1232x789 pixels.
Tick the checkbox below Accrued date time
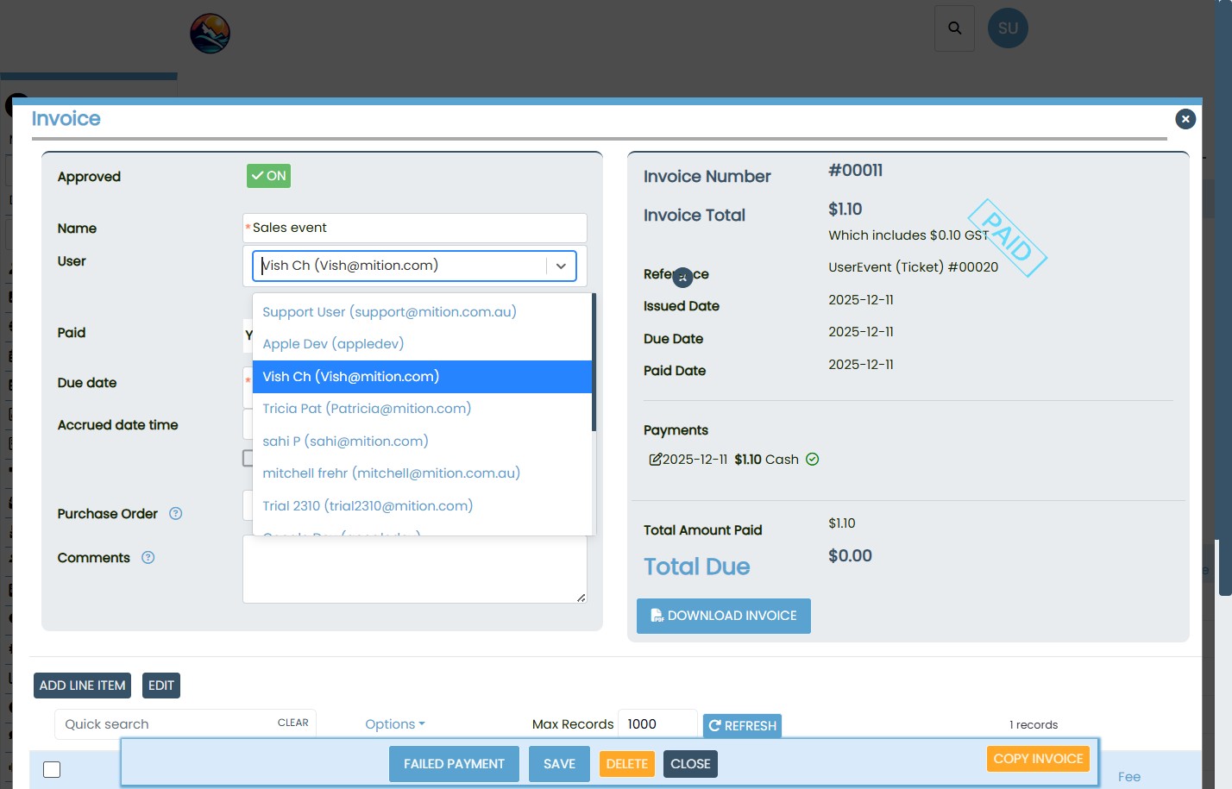248,458
